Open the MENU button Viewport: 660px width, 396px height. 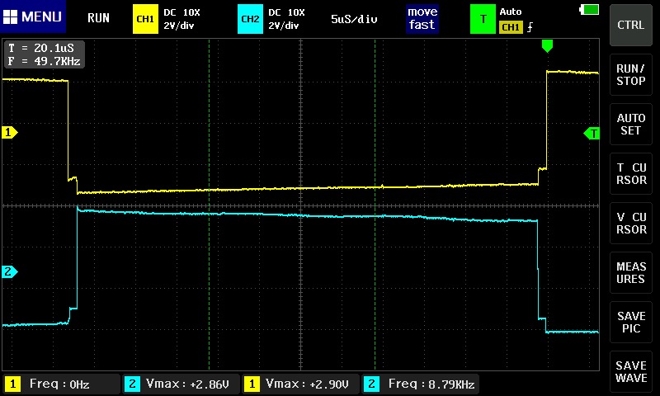click(35, 17)
